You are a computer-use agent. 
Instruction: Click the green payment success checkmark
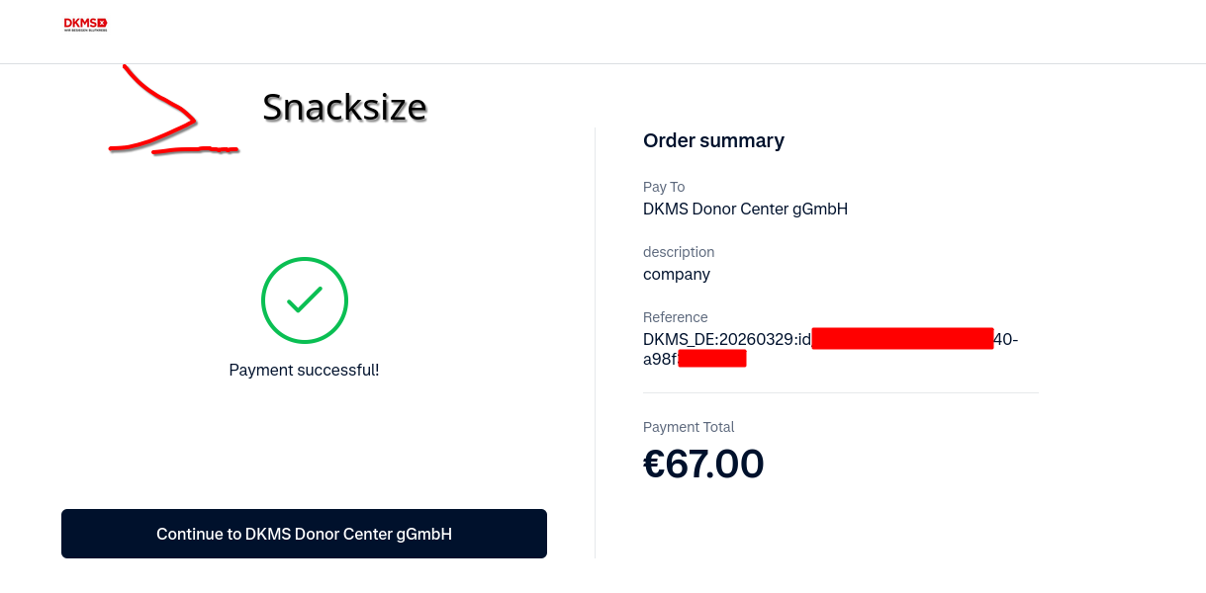pos(305,300)
